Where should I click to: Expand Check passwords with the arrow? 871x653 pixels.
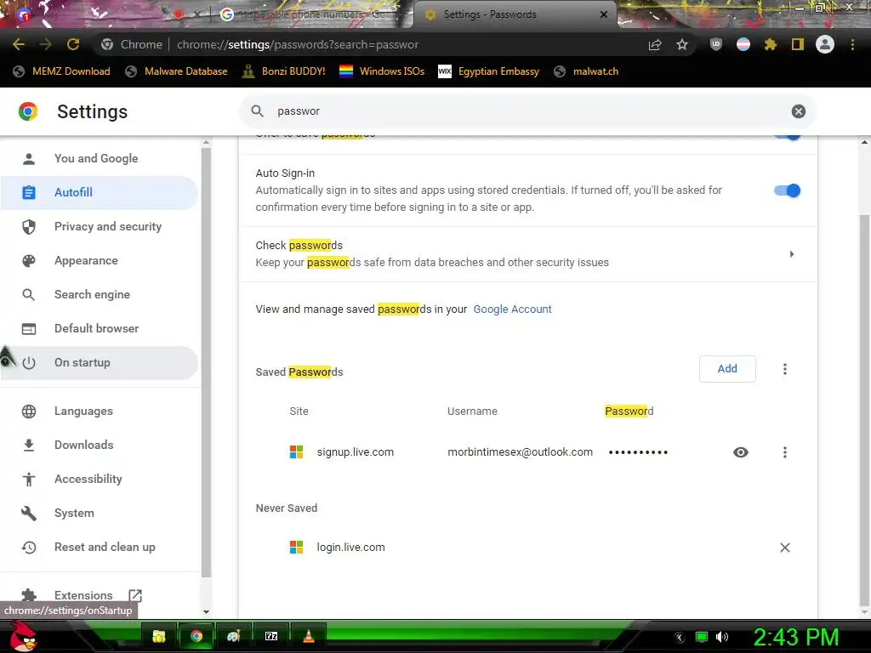792,253
